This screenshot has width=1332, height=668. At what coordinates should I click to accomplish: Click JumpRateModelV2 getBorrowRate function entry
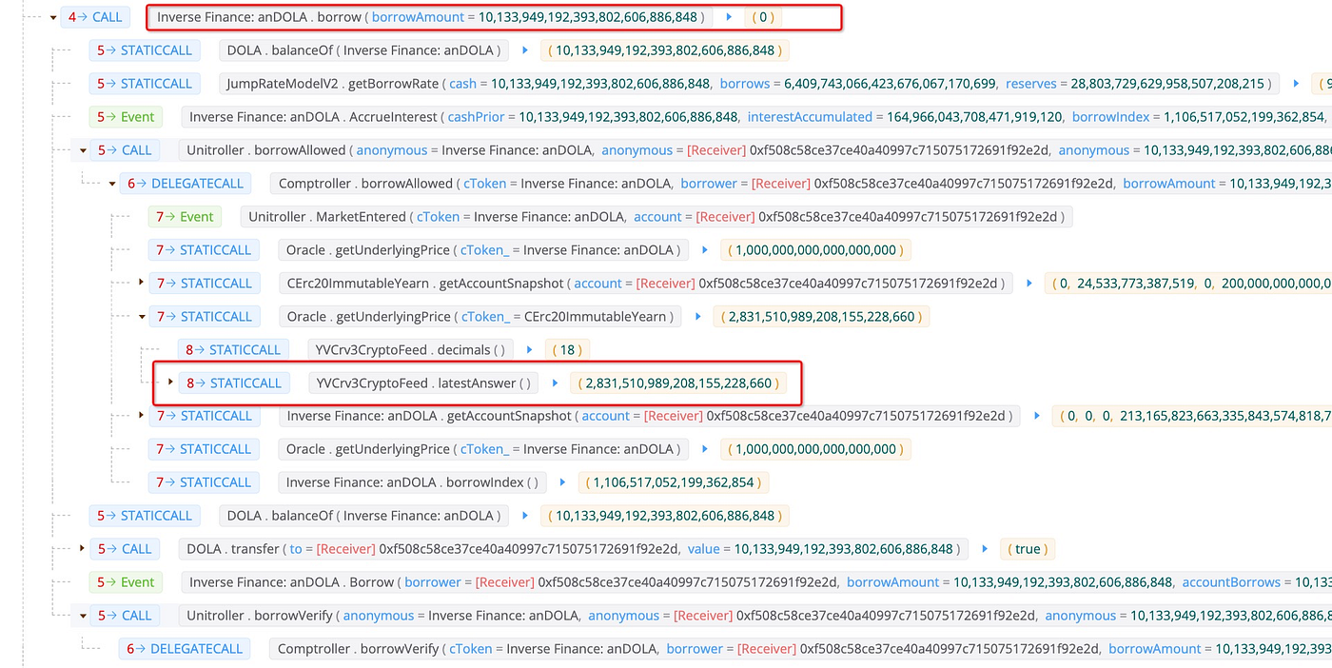point(751,84)
